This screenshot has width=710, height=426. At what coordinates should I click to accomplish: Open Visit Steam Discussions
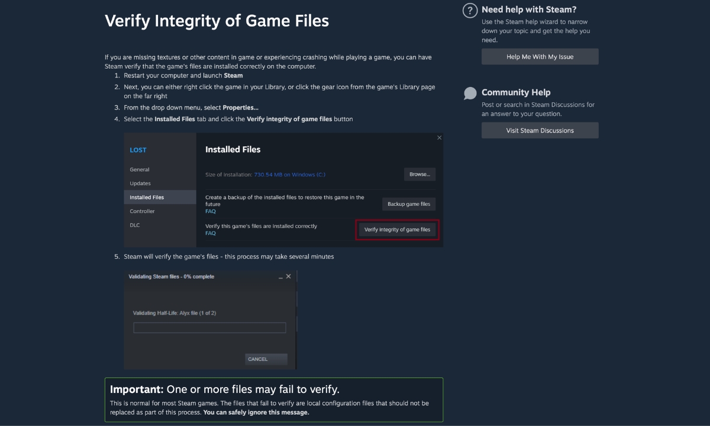point(540,130)
